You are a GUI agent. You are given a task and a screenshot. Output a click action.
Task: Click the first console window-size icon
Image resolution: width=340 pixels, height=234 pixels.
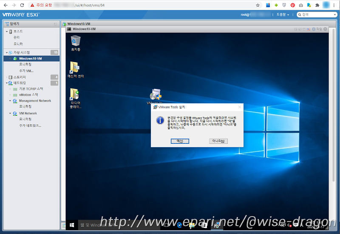(295, 29)
